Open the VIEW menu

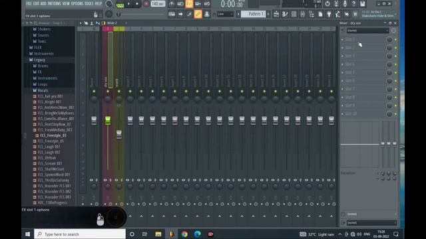[66, 4]
